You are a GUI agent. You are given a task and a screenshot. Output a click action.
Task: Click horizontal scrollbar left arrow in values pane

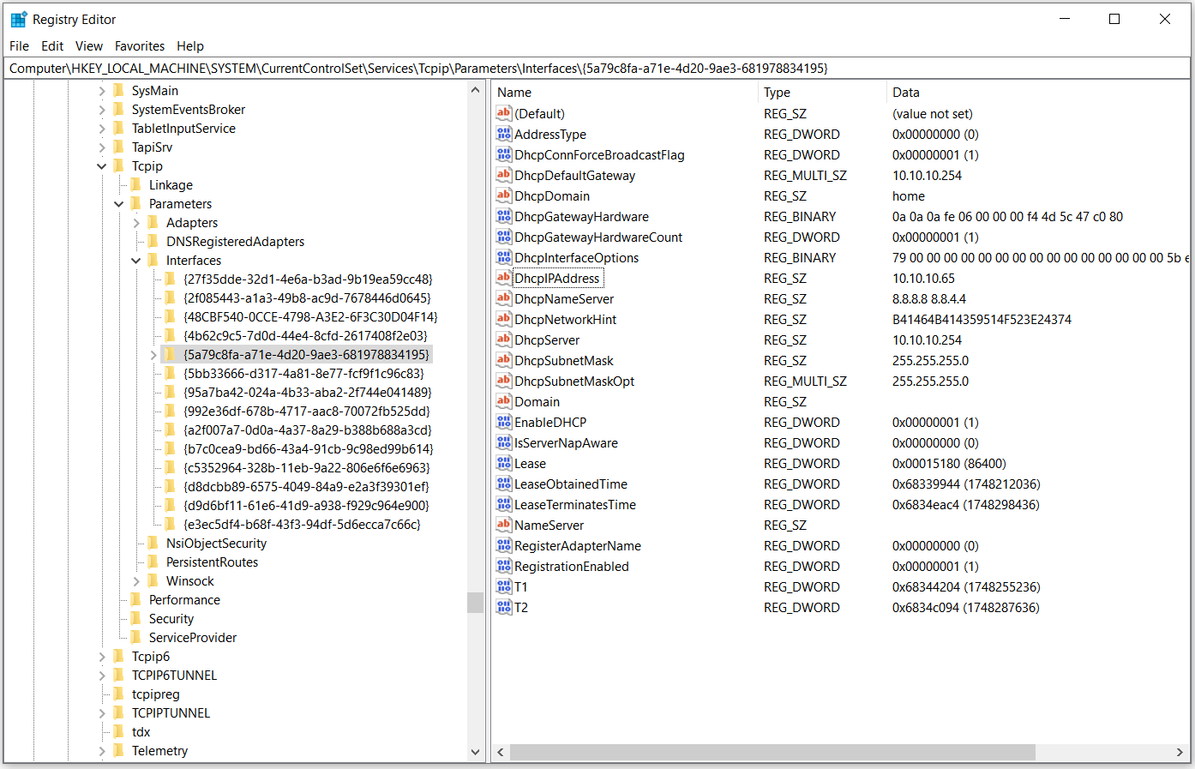(x=501, y=752)
